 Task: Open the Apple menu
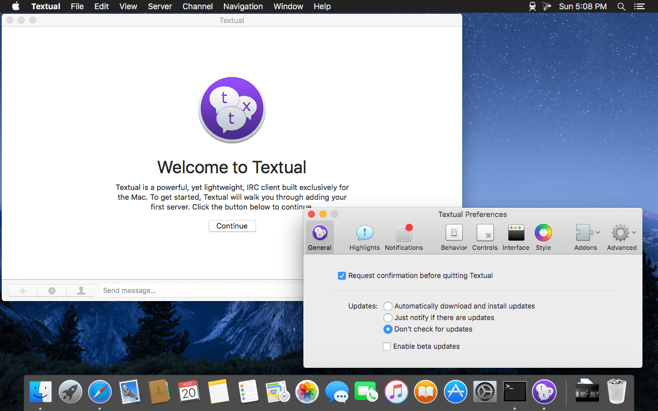(16, 6)
